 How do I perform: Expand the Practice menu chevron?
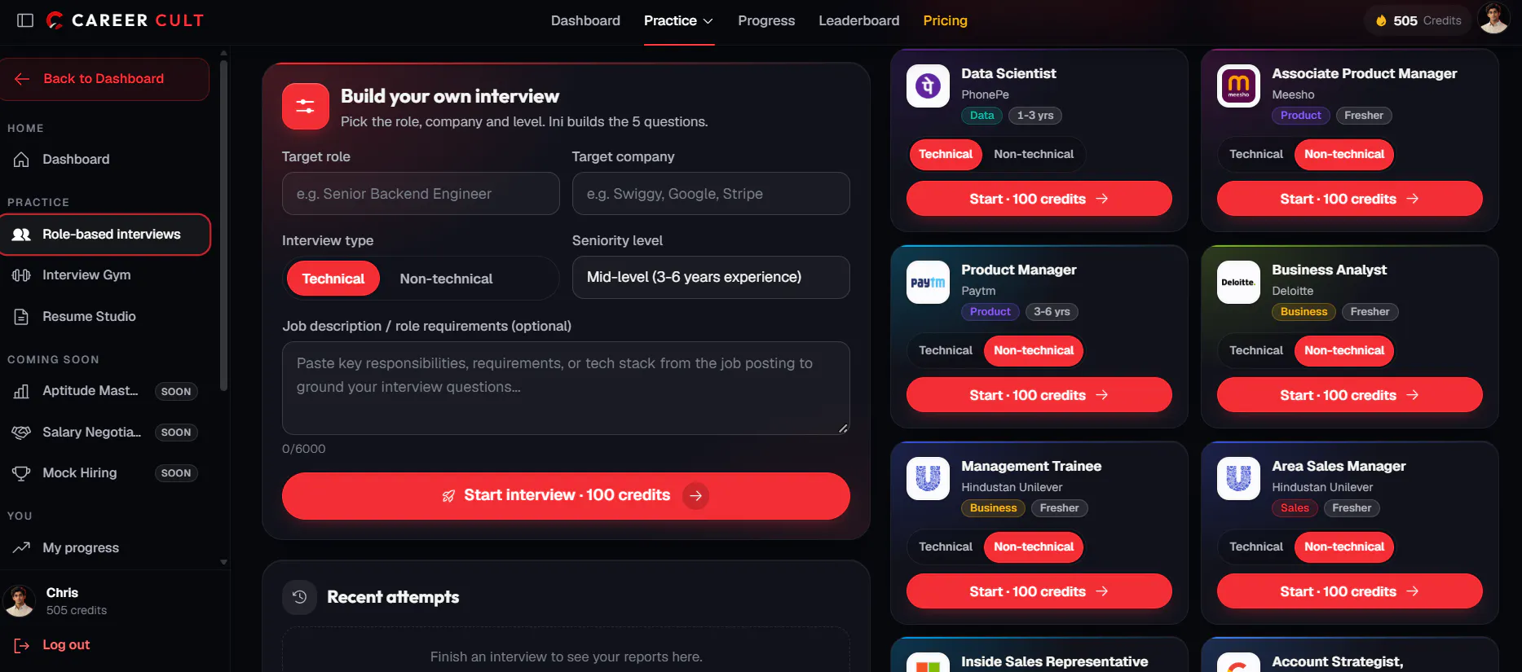pyautogui.click(x=708, y=21)
